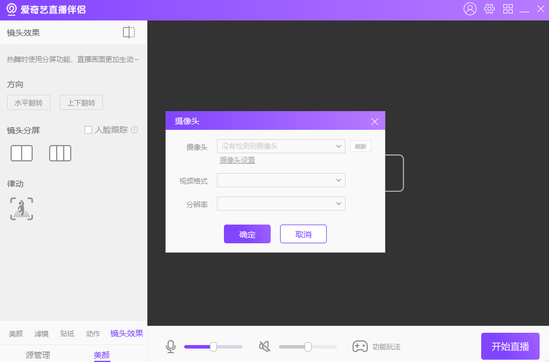
Task: Close the 摄像头 dialog with its X
Action: [x=374, y=121]
